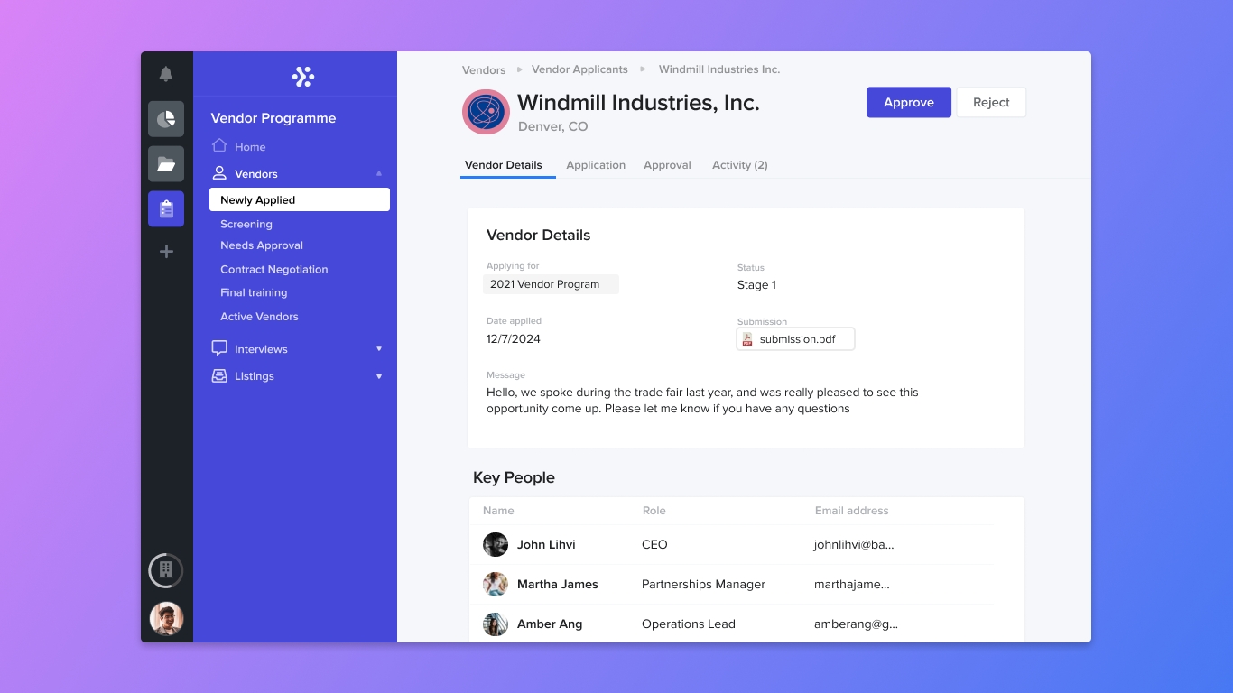The image size is (1233, 693).
Task: Click the building organization icon
Action: pos(166,570)
